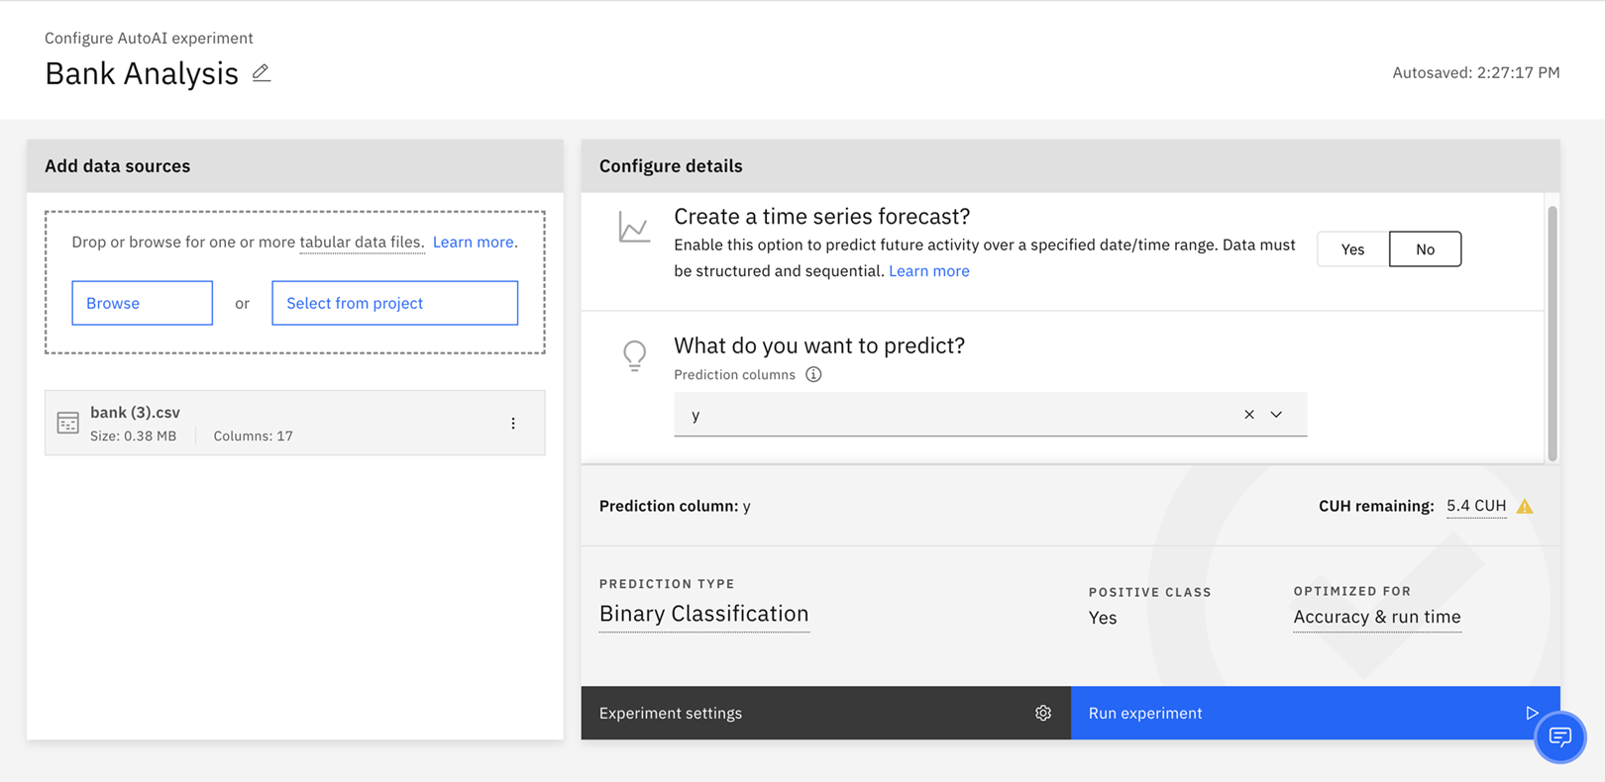This screenshot has height=782, width=1605.
Task: Click the Bank Analysis experiment title
Action: point(142,73)
